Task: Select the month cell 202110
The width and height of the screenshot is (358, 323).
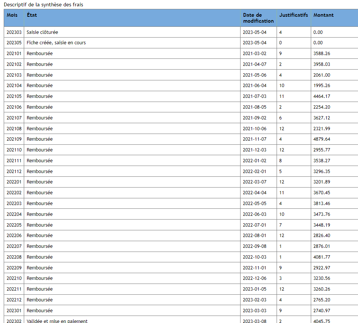Action: point(14,150)
